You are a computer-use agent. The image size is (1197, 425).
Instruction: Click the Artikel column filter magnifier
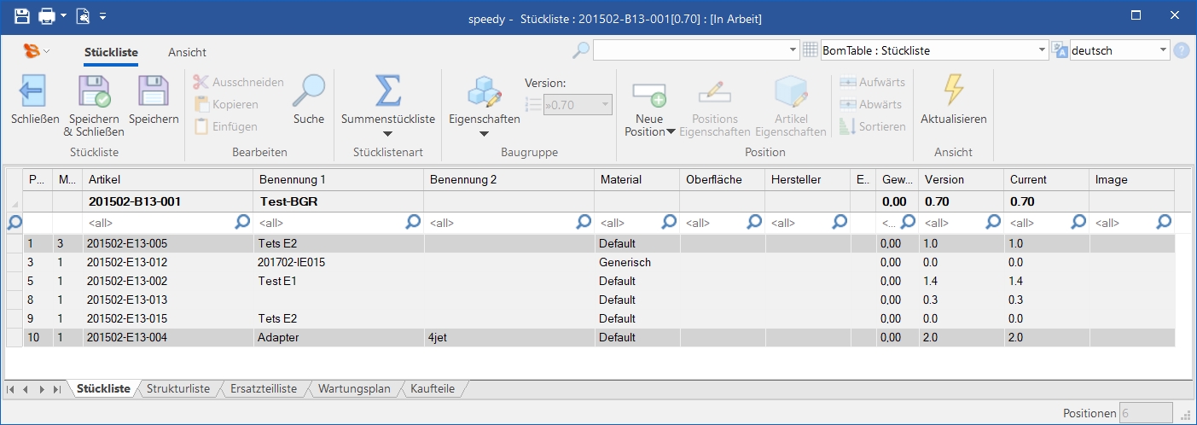tap(242, 222)
